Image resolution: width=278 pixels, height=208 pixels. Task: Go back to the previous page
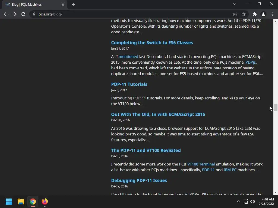coord(6,14)
